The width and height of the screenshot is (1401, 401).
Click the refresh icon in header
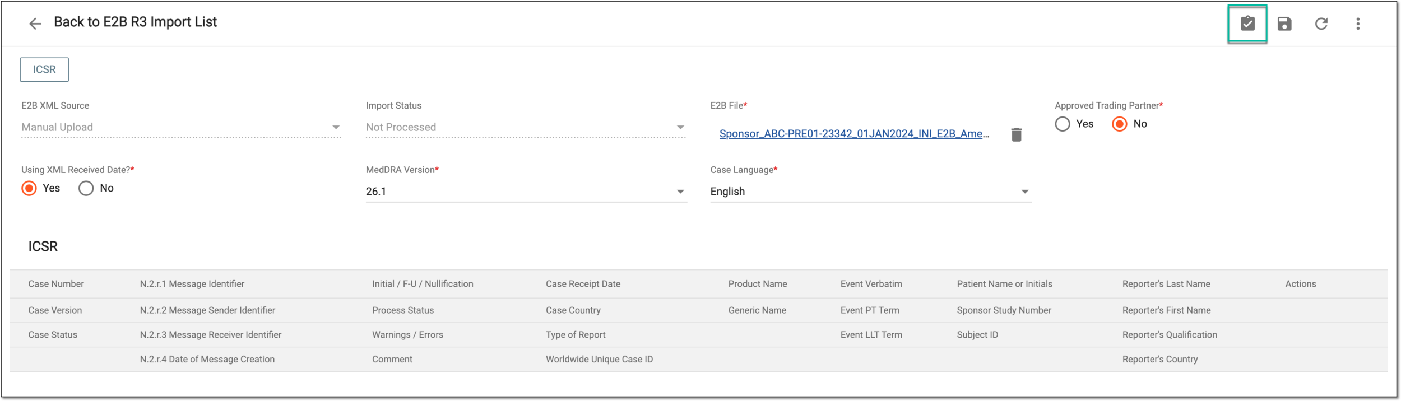[1321, 24]
